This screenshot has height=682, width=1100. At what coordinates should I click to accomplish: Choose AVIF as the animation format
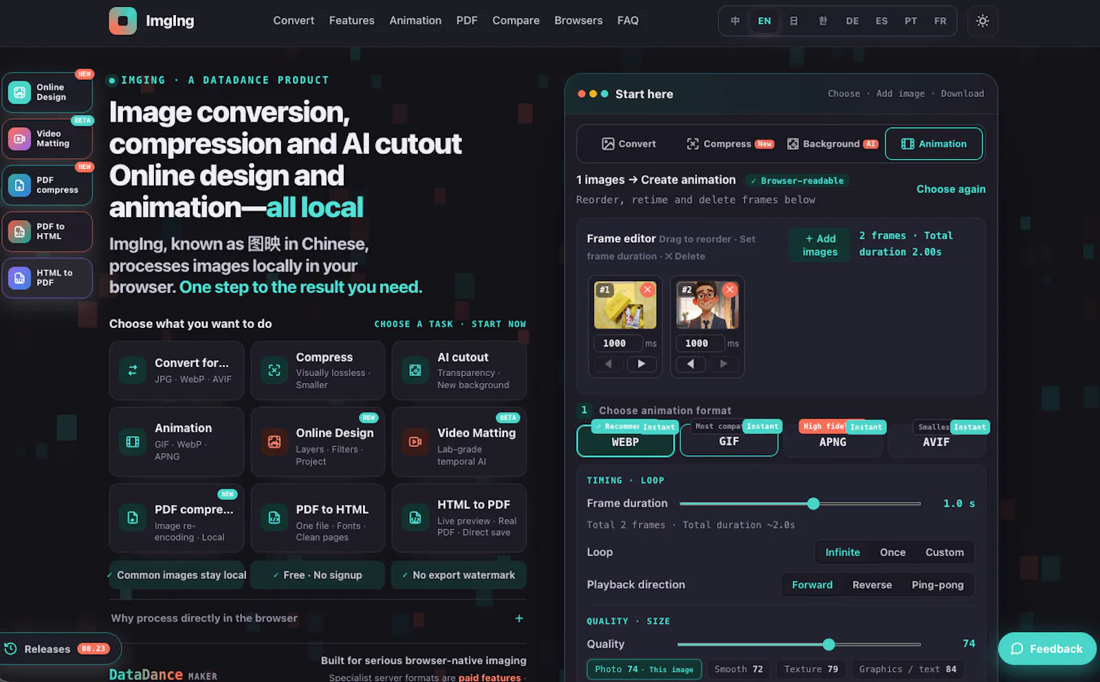936,441
